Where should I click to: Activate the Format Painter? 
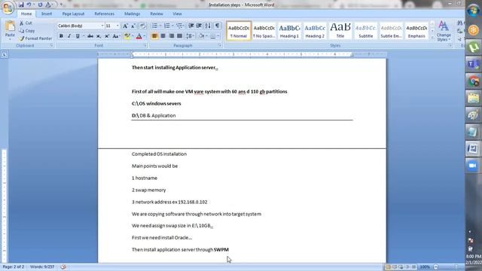pos(35,38)
